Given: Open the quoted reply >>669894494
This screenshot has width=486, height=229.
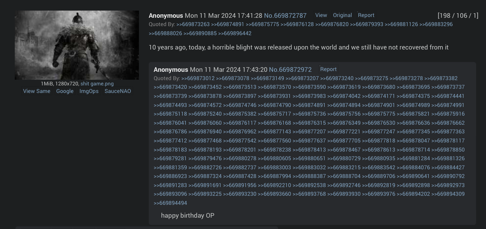Looking at the screenshot, I should (170, 203).
